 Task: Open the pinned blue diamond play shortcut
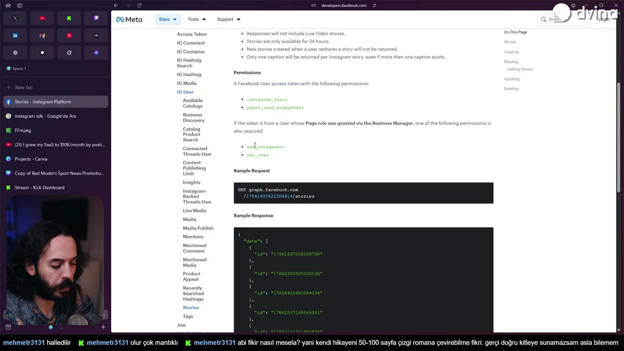point(96,53)
